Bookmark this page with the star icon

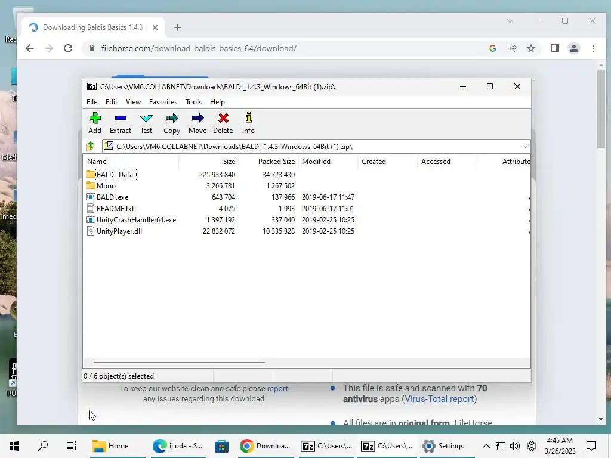tap(530, 48)
